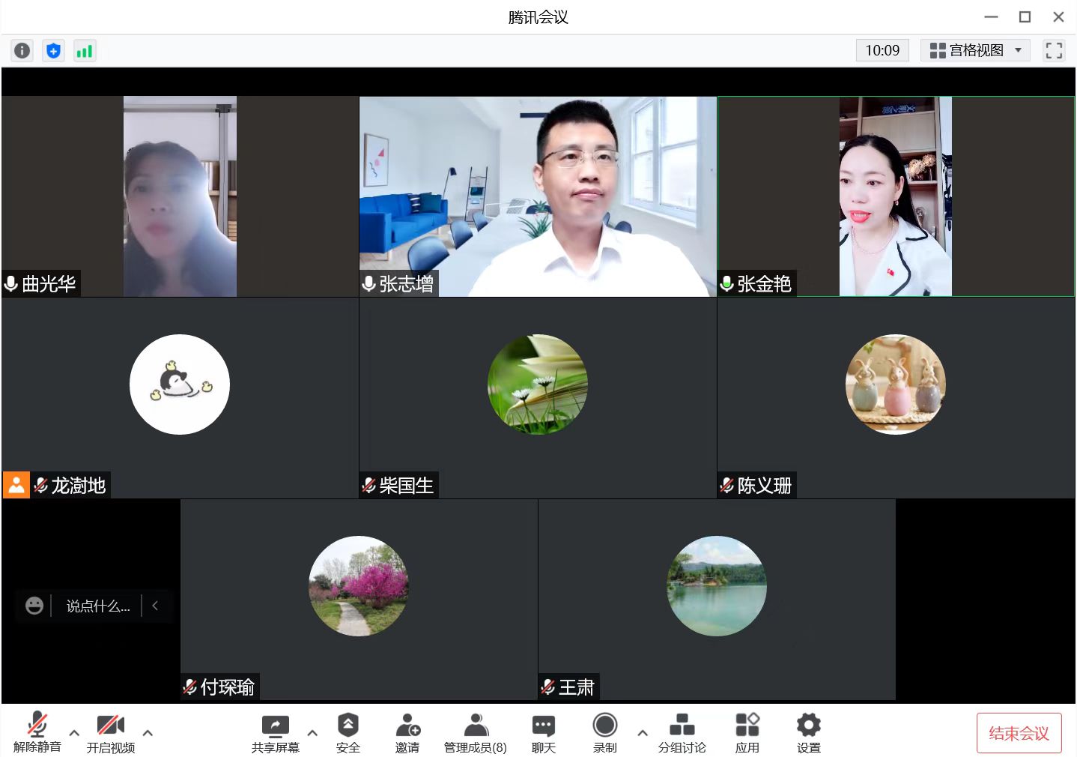Check the green network signal icon

[x=85, y=50]
